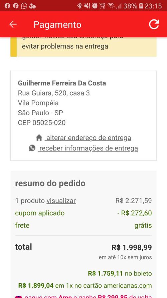Tap the Bluetooth icon in status bar
Image resolution: width=167 pixels, height=298 pixels.
point(79,6)
